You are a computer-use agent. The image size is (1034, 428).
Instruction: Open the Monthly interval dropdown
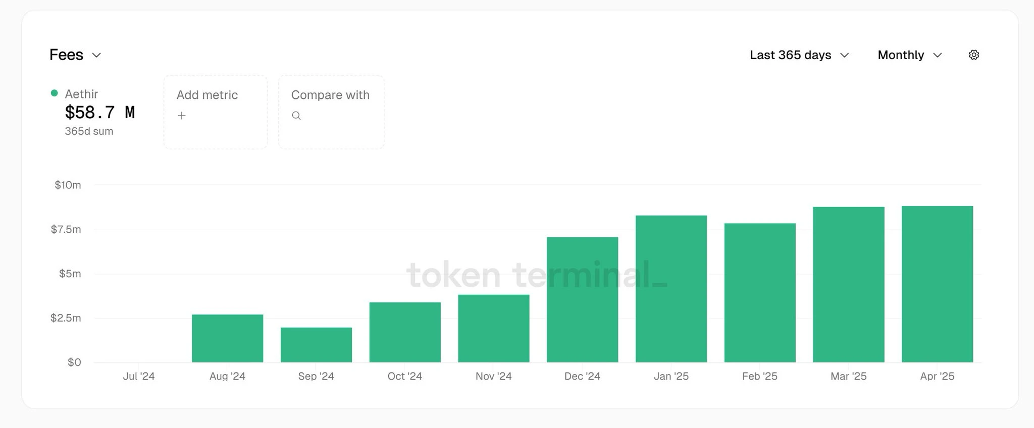click(x=910, y=55)
